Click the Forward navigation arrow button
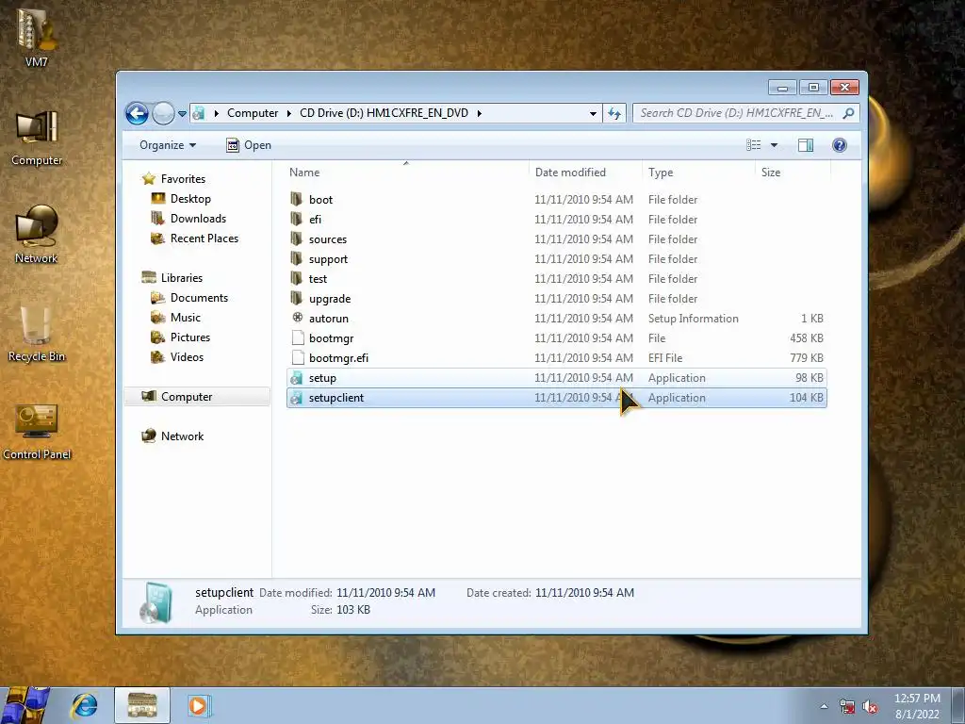 [163, 113]
